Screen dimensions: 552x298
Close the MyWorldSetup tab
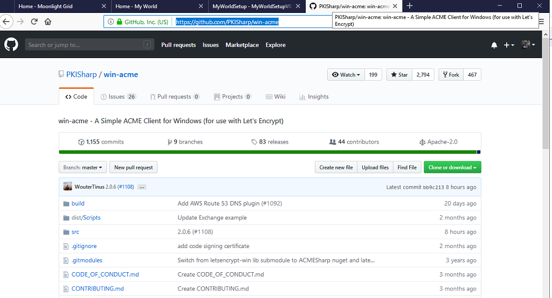coord(298,6)
